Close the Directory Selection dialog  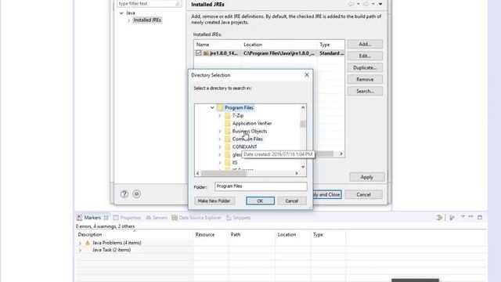point(307,75)
